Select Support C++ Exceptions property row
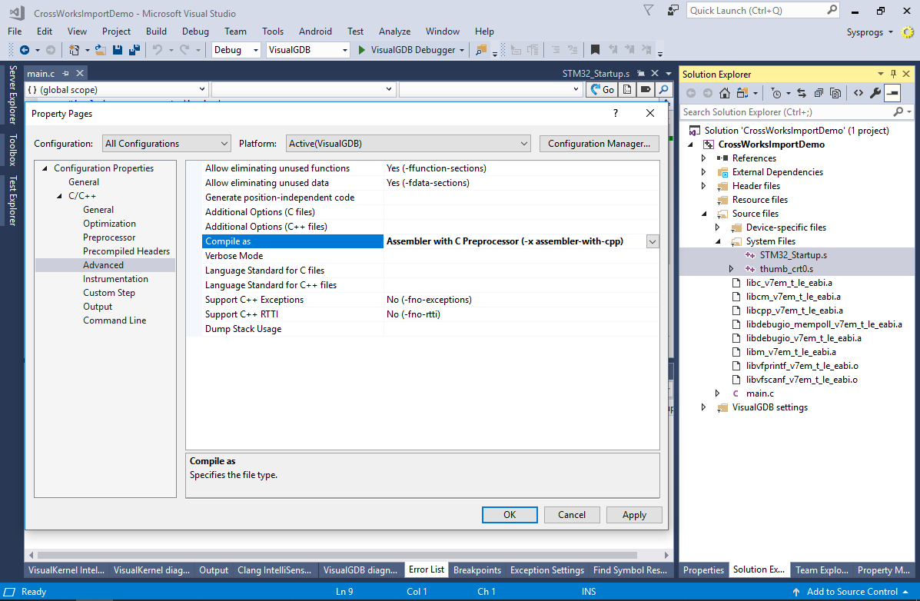 [430, 300]
